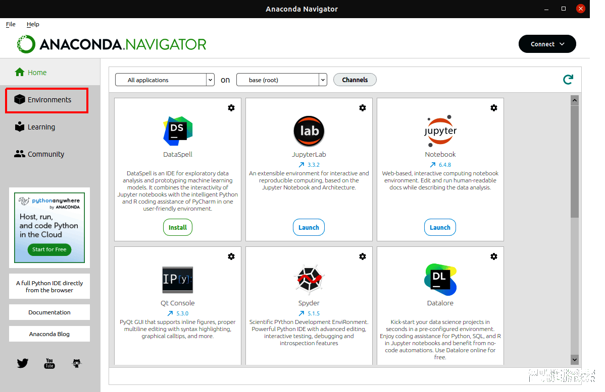Click the Anaconda Navigator logo
This screenshot has width=605, height=392.
point(112,44)
